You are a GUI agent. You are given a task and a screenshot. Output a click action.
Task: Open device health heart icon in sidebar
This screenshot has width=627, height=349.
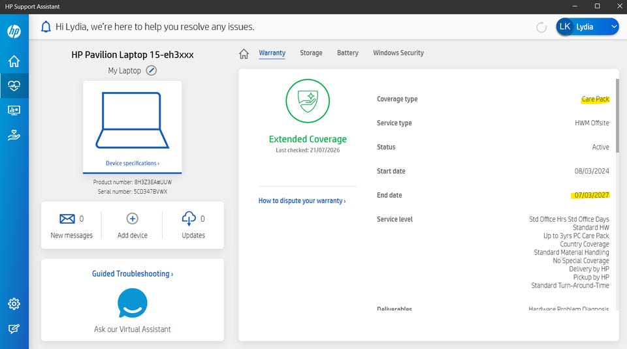14,85
